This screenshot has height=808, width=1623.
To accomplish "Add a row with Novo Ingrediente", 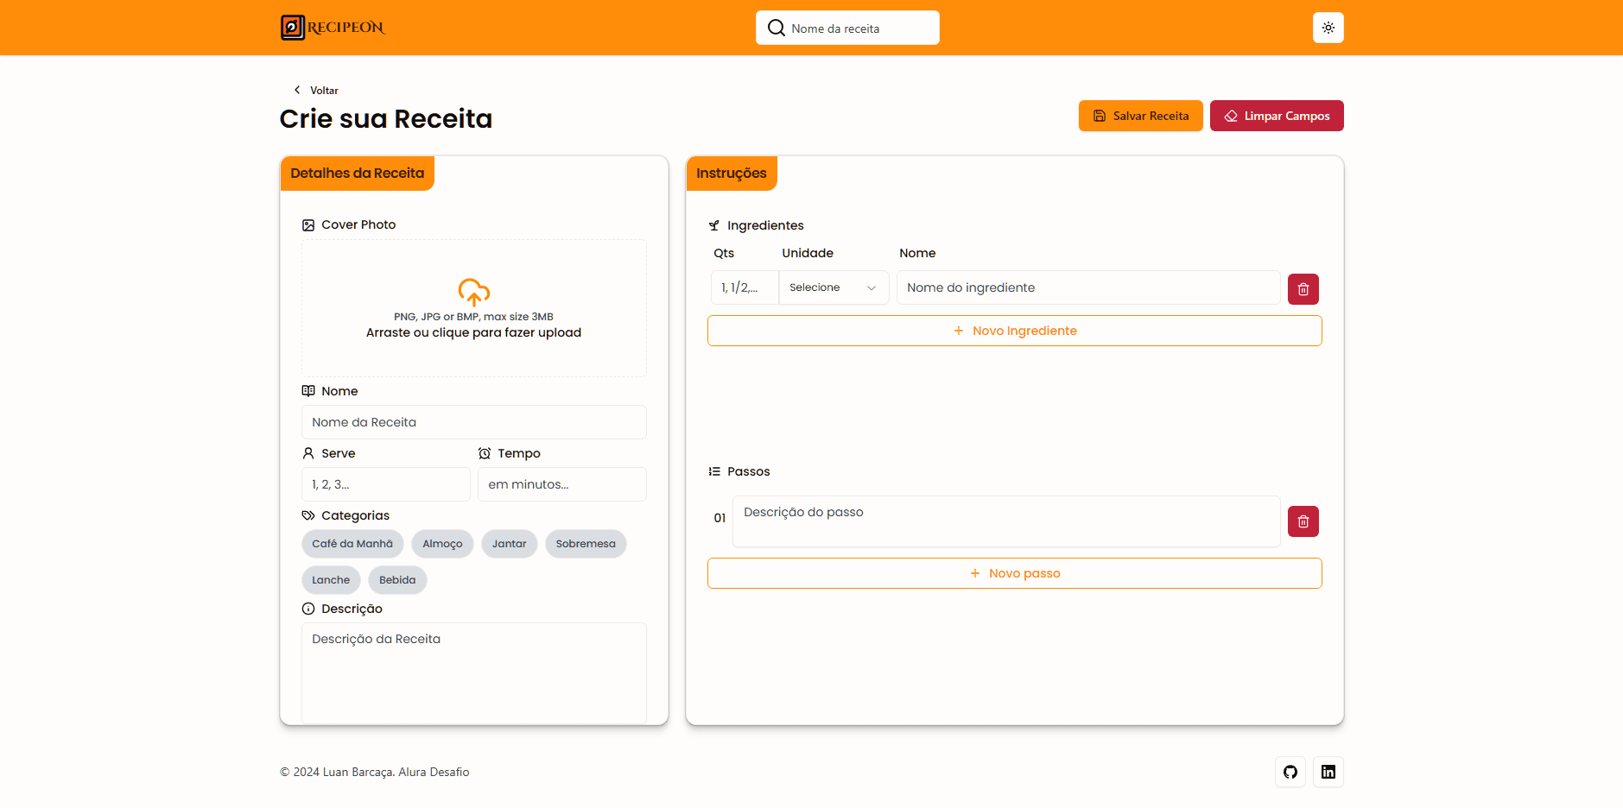I will click(1014, 331).
